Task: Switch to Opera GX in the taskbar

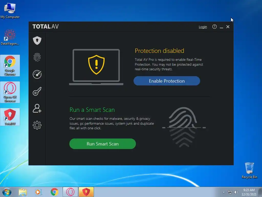Action: (x=70, y=192)
